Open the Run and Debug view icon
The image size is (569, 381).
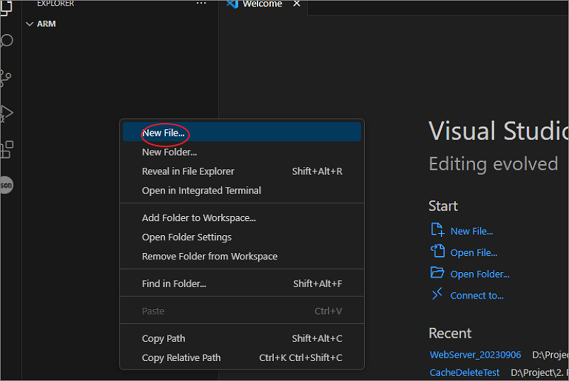point(6,114)
